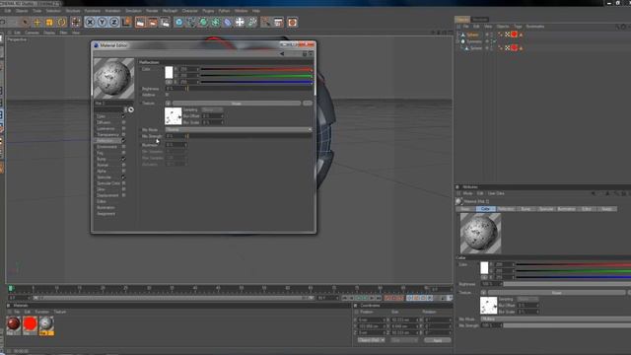Open the Sampling dropdown in Attributes panel

527,299
